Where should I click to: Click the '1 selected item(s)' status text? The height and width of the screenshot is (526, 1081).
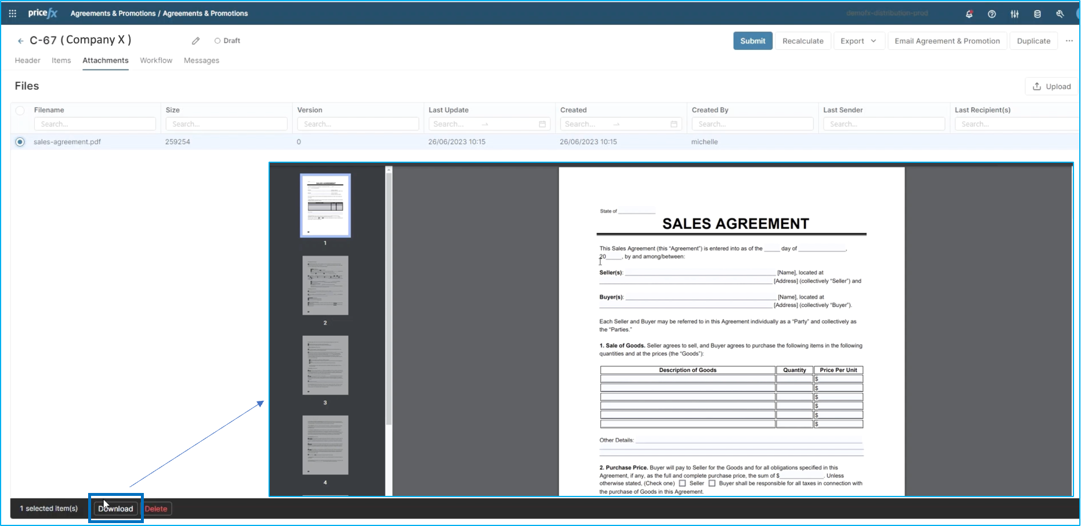[49, 509]
